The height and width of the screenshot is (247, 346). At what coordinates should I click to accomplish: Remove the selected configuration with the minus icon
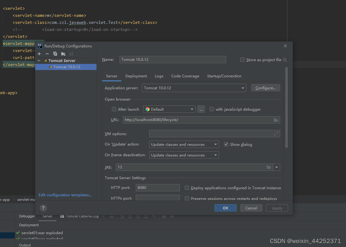point(47,54)
